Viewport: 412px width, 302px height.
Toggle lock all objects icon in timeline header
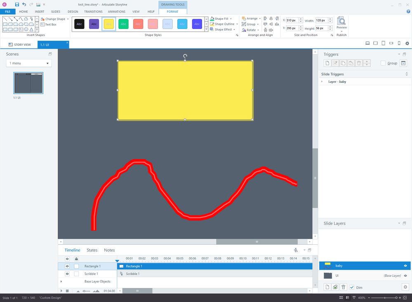[76, 259]
